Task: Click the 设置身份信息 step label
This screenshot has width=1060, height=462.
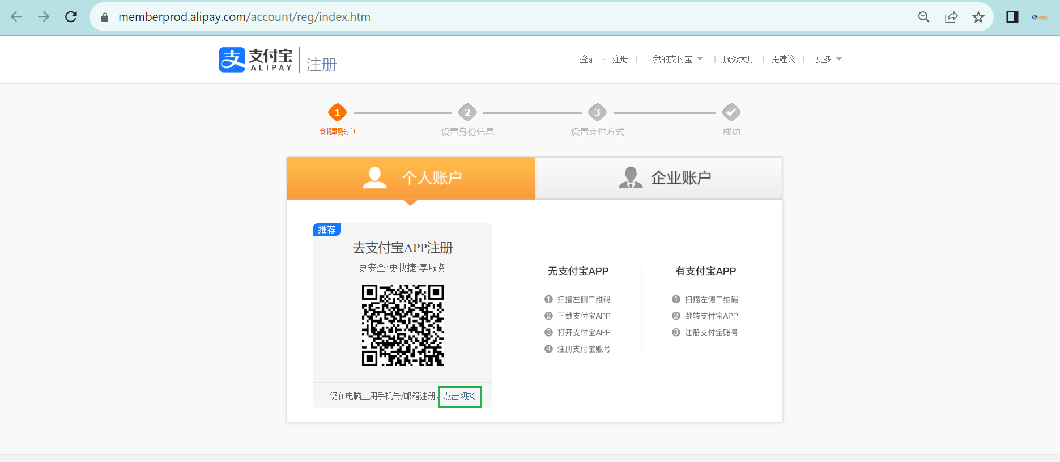Action: (467, 132)
